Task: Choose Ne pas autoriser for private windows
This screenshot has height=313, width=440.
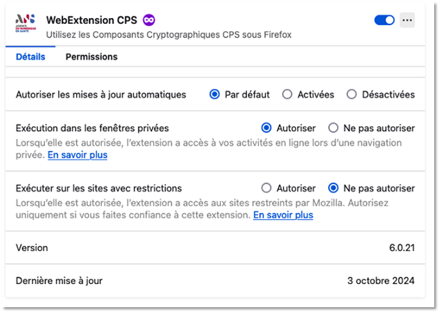Action: click(x=334, y=128)
